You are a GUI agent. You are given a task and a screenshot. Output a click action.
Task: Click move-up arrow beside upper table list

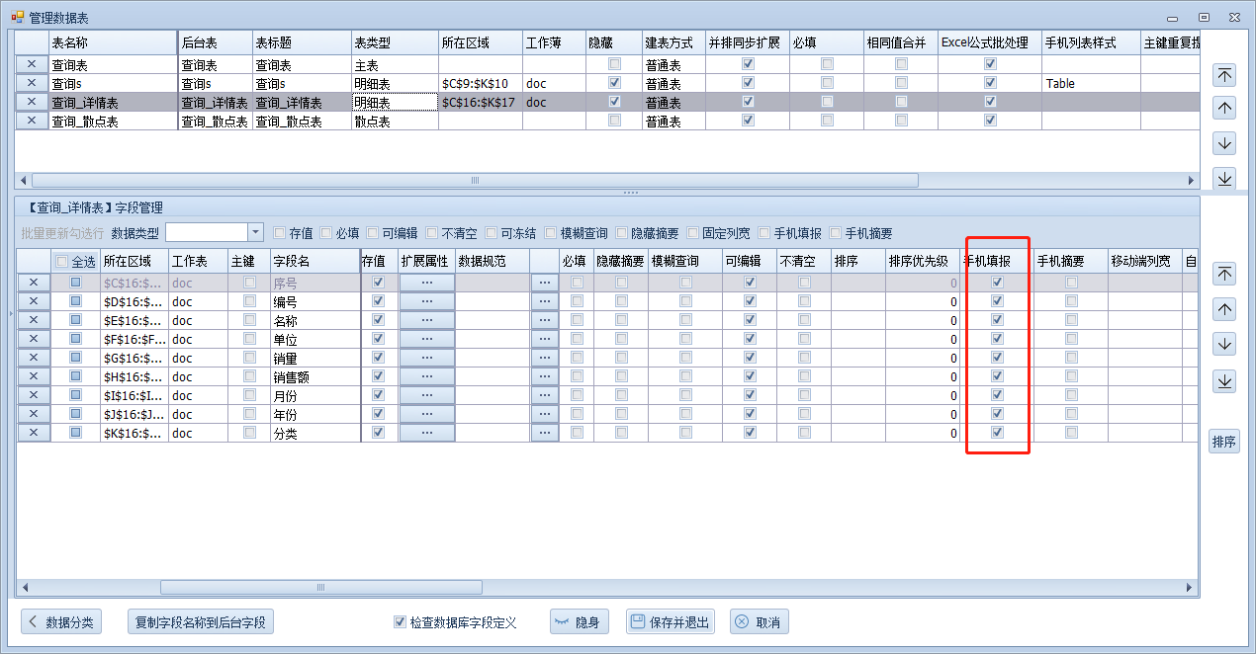pyautogui.click(x=1224, y=109)
